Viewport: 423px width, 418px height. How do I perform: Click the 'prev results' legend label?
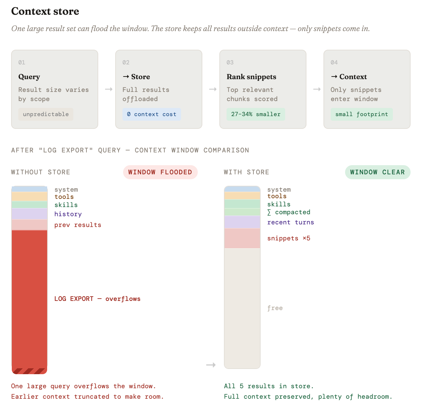[x=78, y=225]
